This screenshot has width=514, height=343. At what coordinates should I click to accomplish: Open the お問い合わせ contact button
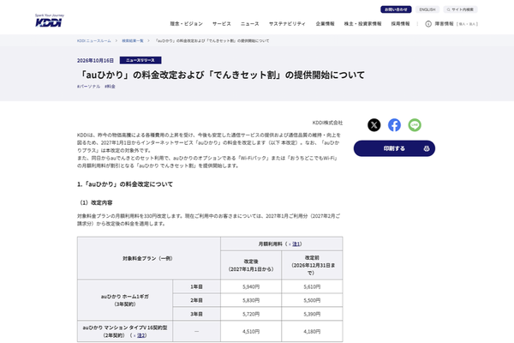[396, 9]
